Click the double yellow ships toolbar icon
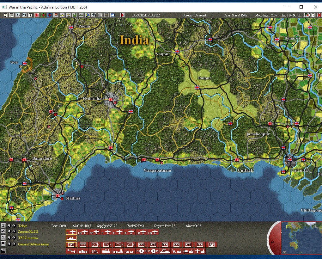This screenshot has width=322, height=259. [x=69, y=15]
